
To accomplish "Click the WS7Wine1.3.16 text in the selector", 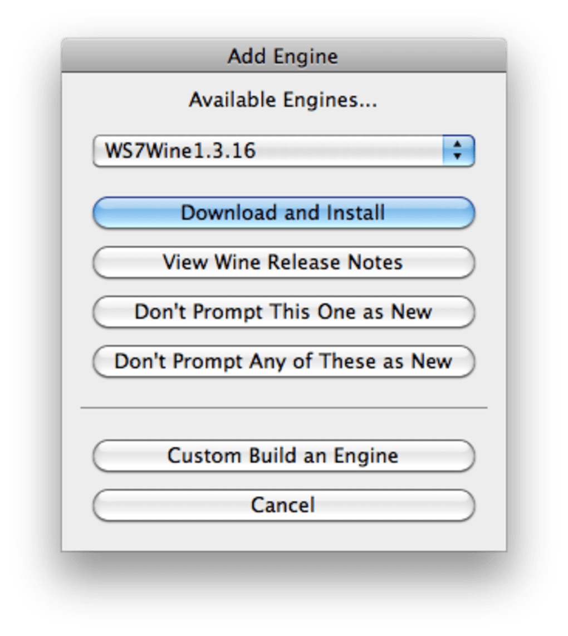I will click(x=180, y=151).
